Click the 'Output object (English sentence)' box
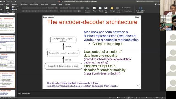 pyautogui.click(x=63, y=40)
